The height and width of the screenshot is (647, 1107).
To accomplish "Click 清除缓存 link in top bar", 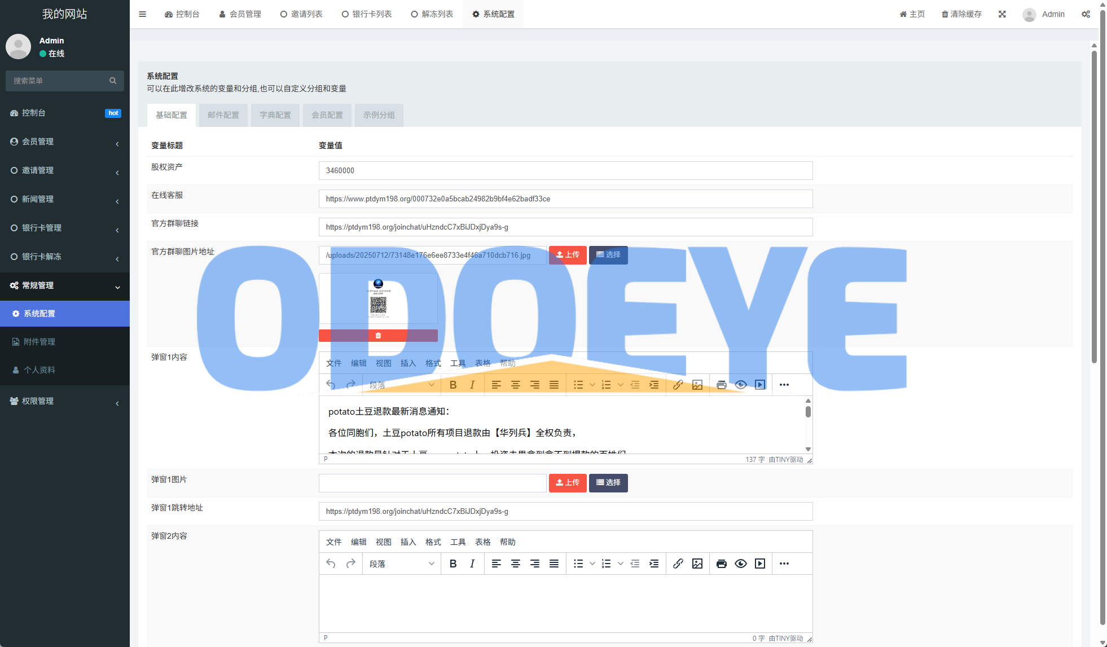I will tap(961, 14).
